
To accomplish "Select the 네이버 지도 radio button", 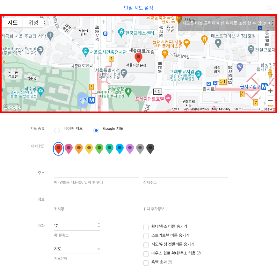I will tap(57, 130).
